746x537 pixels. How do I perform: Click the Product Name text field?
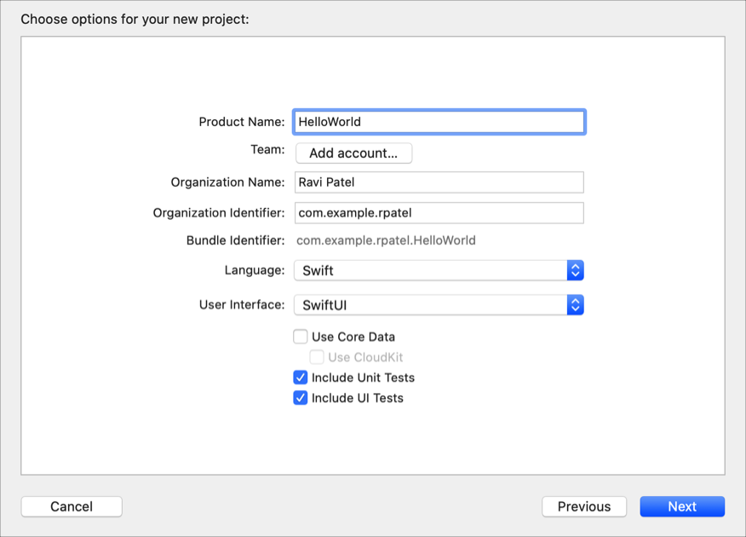(x=439, y=122)
